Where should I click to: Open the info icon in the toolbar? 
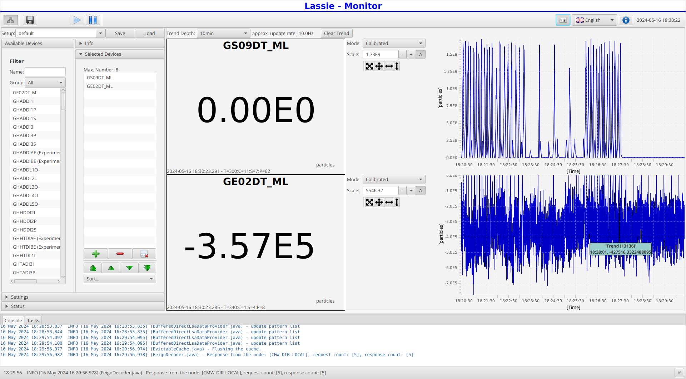pyautogui.click(x=626, y=20)
